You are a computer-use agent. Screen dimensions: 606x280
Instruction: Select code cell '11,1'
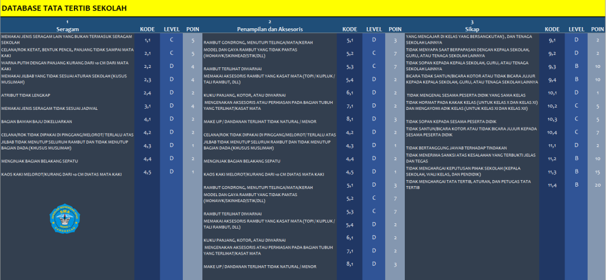[552, 145]
